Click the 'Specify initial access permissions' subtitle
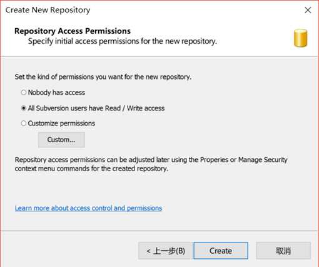 123,41
